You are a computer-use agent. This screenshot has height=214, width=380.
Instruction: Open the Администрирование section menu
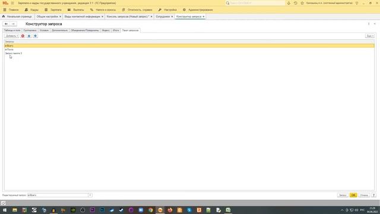pyautogui.click(x=198, y=10)
